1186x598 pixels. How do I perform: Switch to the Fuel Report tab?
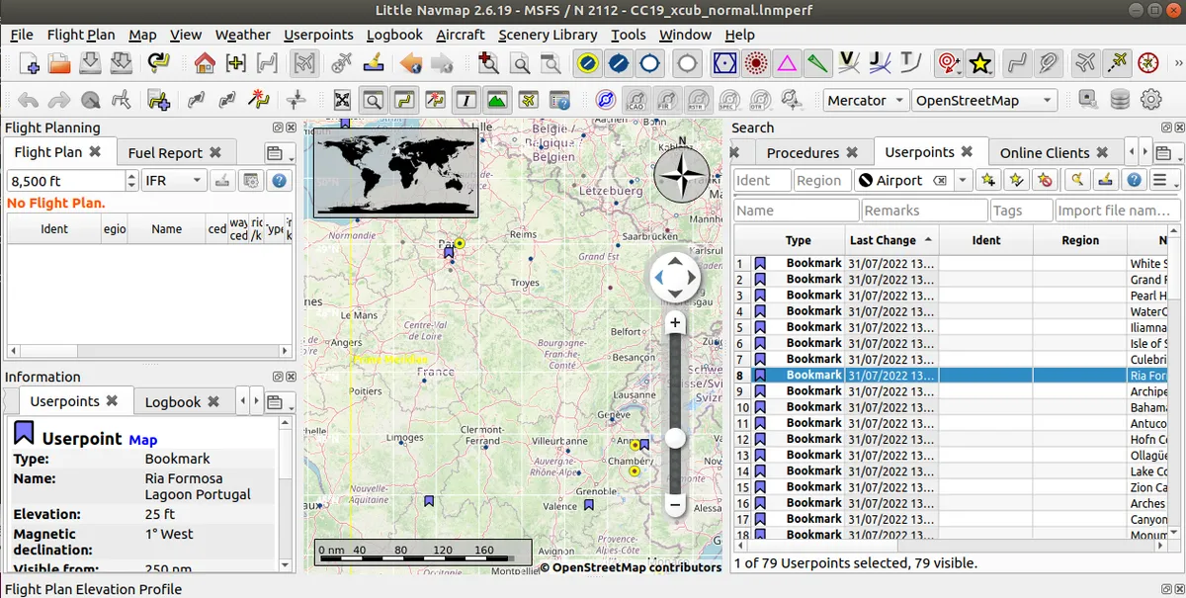(x=165, y=153)
